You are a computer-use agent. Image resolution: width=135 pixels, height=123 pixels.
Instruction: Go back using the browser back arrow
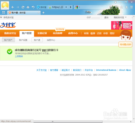pos(13,7)
